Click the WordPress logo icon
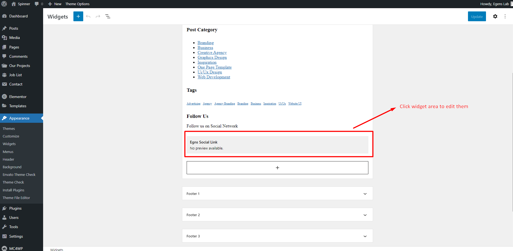Image resolution: width=513 pixels, height=251 pixels. (x=4, y=4)
